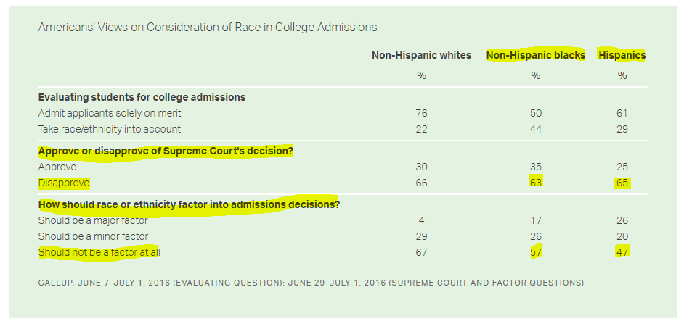
Task: Click the table title about college admissions
Action: 208,27
